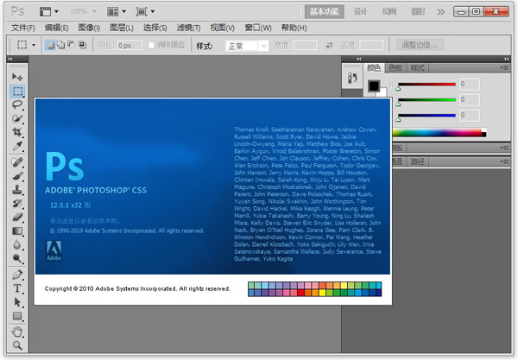
Task: Show more workspaces with double chevron
Action: 440,12
